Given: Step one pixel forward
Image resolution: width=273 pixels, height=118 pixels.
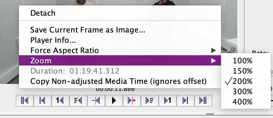Looking at the screenshot, I should (x=132, y=101).
